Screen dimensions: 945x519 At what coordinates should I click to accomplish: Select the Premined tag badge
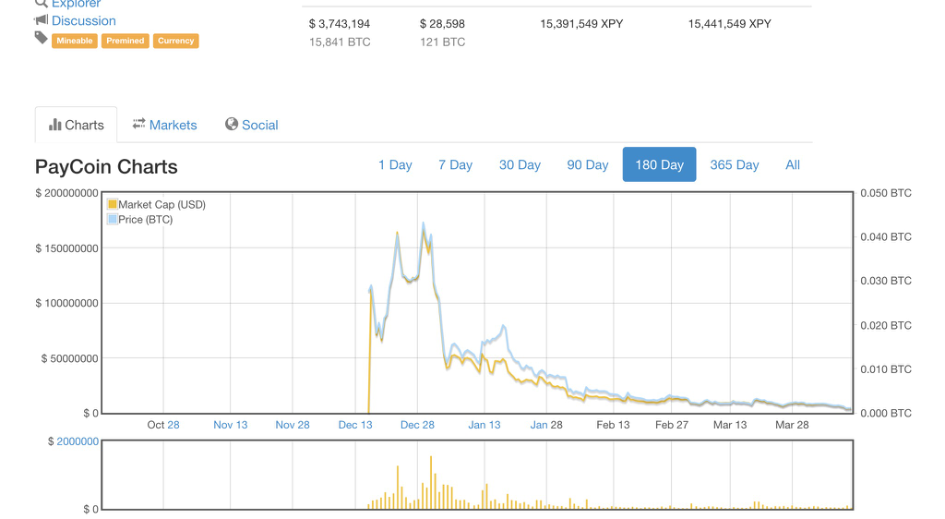[x=126, y=41]
